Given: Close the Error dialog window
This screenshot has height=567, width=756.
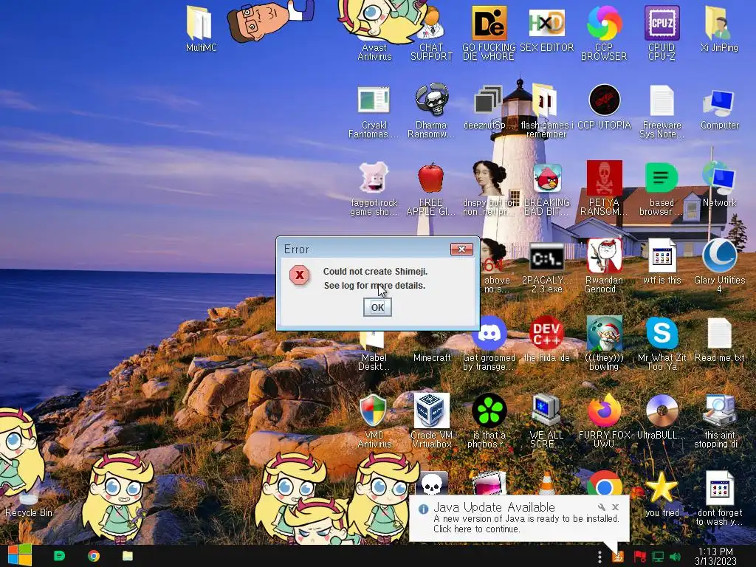Looking at the screenshot, I should coord(461,249).
